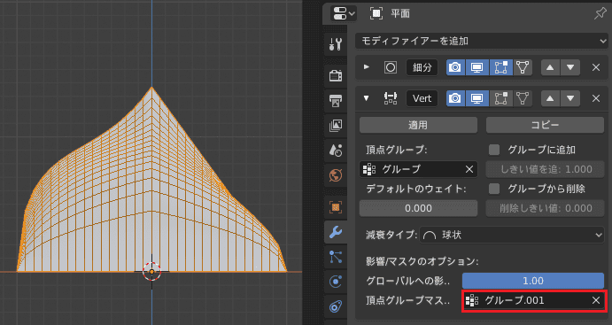
Task: Clear the グループ vertex group field
Action: click(x=469, y=169)
